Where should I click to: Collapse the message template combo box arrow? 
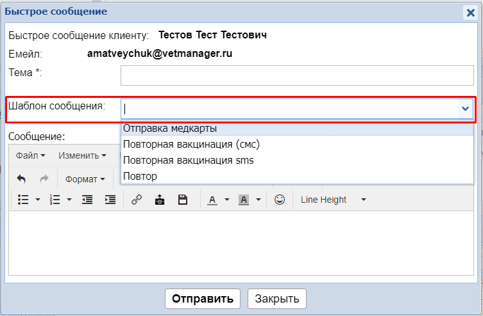466,109
